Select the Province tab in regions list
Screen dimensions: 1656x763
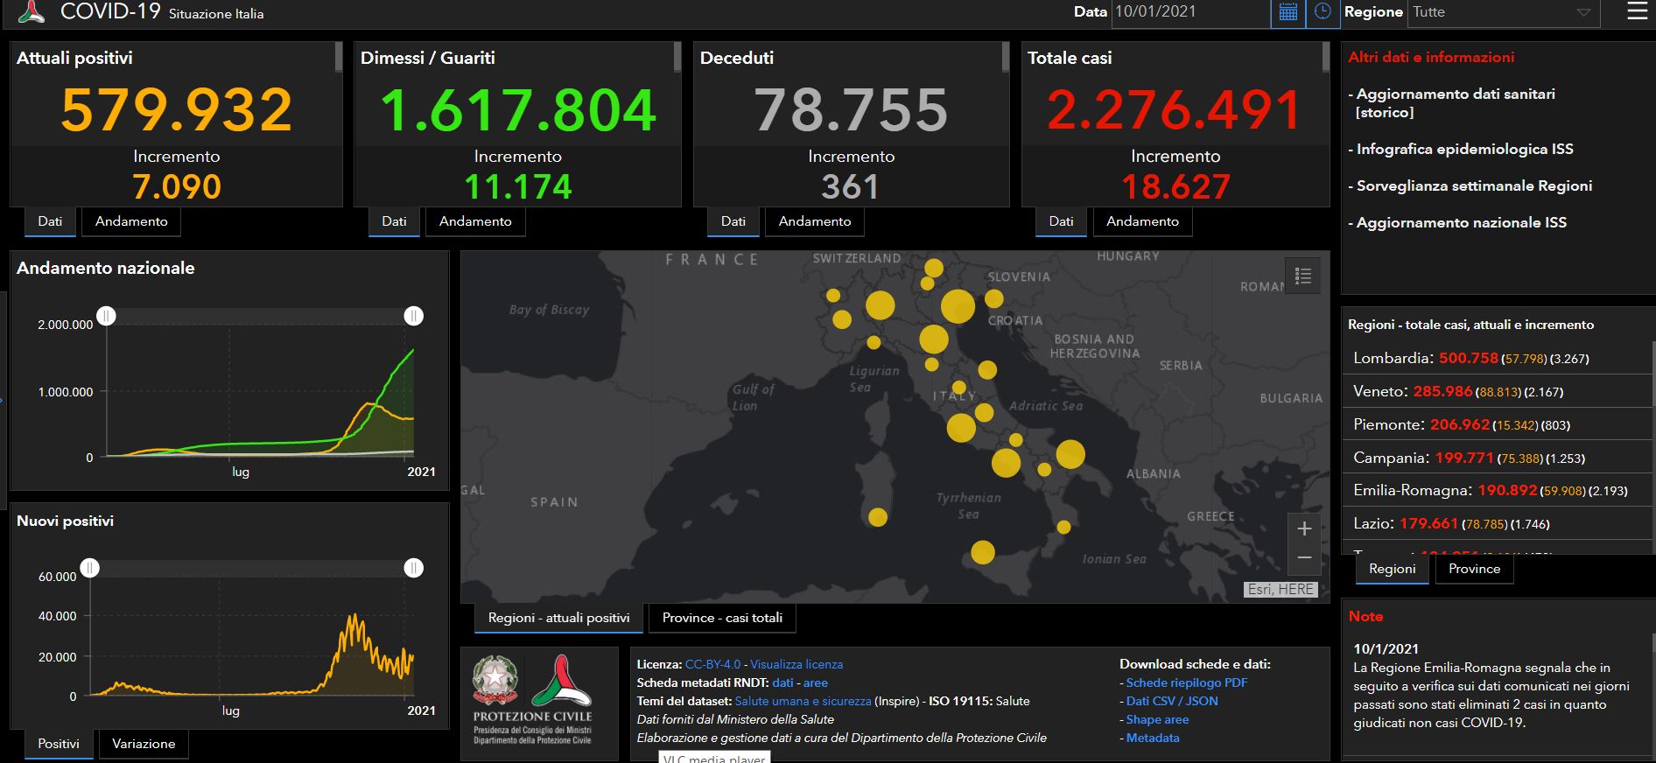click(1474, 569)
